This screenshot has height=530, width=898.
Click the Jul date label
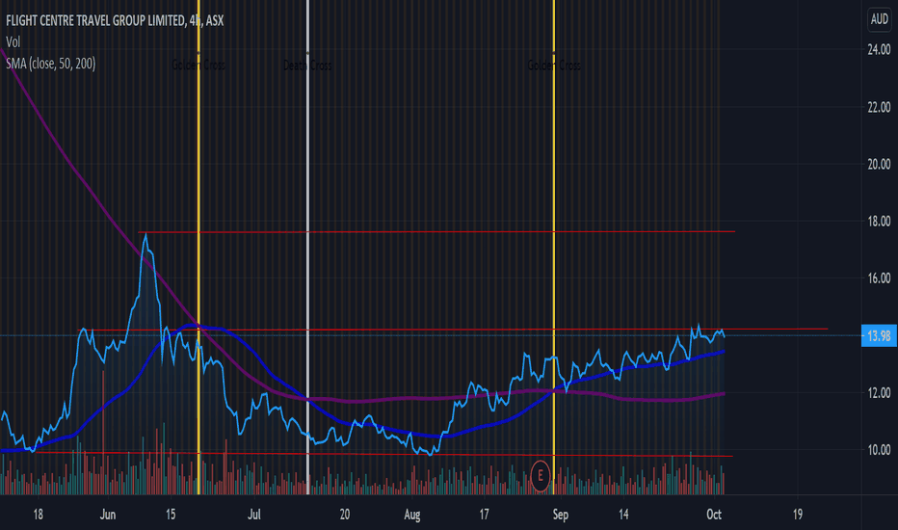pyautogui.click(x=253, y=515)
